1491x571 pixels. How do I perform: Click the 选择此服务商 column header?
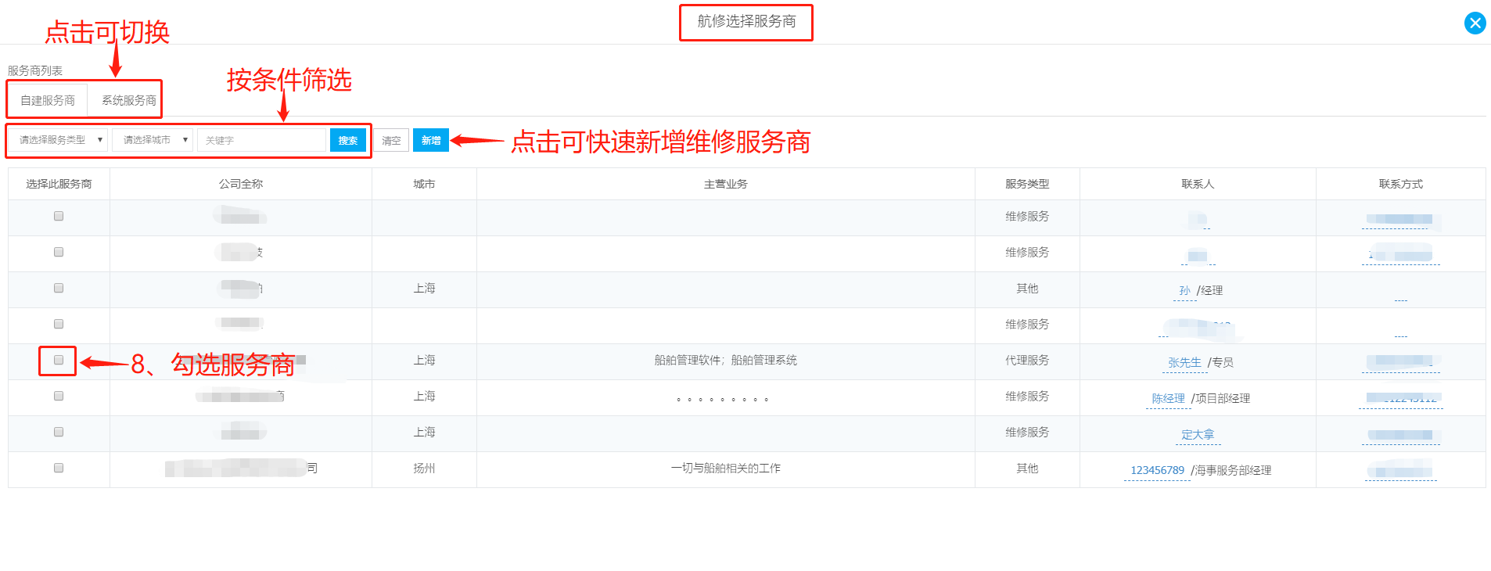point(59,184)
